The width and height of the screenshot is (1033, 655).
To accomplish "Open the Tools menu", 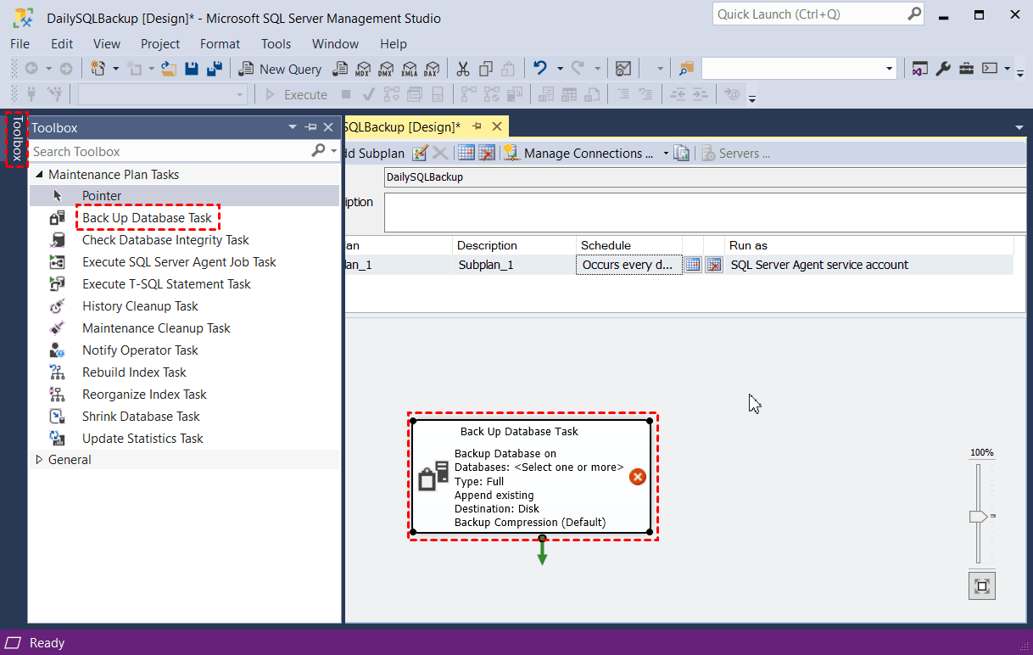I will point(276,44).
